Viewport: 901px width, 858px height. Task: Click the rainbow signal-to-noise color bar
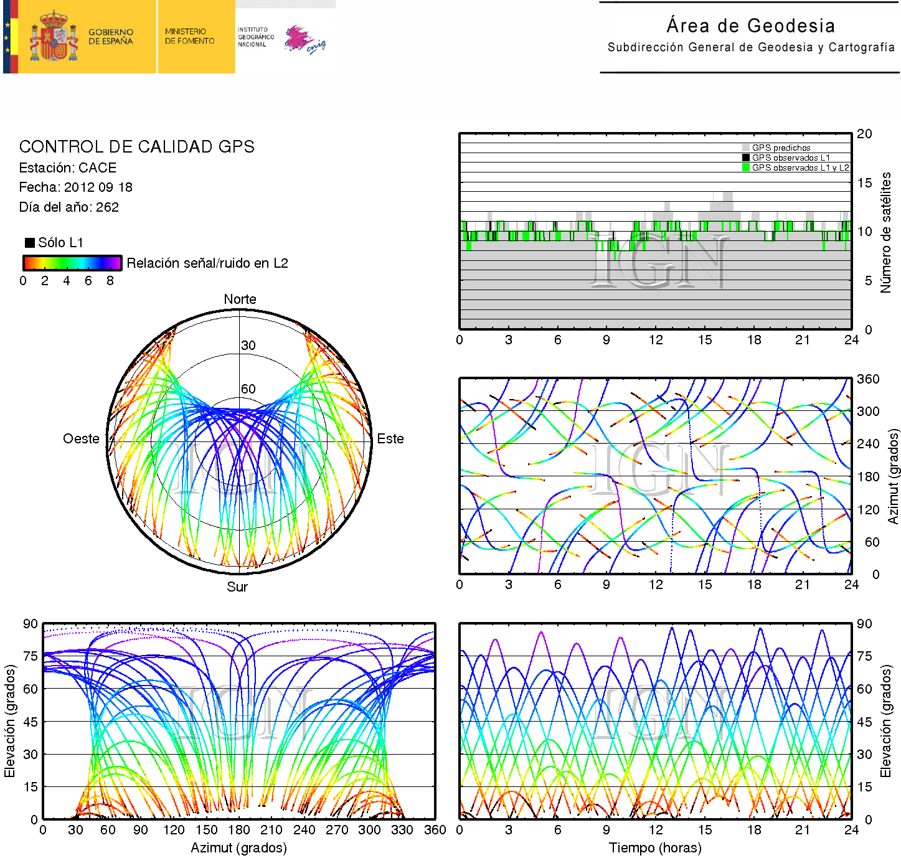[72, 263]
